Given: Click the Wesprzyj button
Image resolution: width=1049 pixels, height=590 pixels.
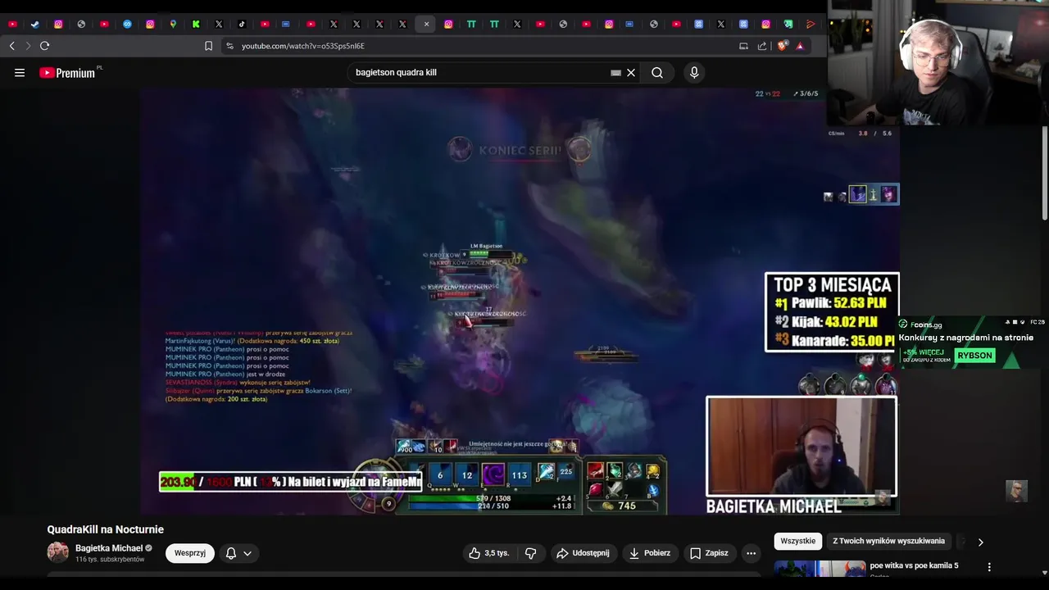Looking at the screenshot, I should pos(190,553).
